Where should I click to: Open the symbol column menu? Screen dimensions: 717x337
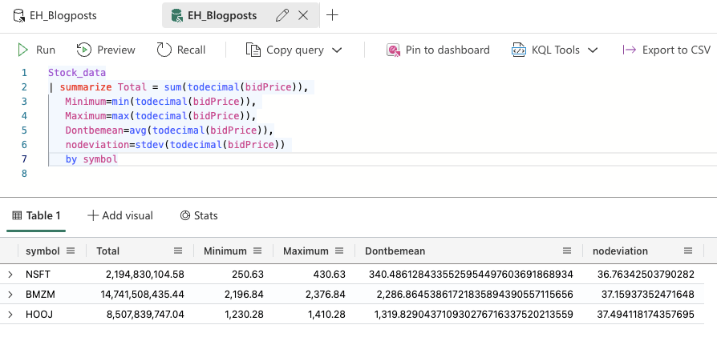(x=71, y=251)
